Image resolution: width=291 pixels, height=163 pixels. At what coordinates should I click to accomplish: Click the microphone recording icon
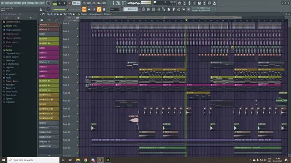point(189,3)
